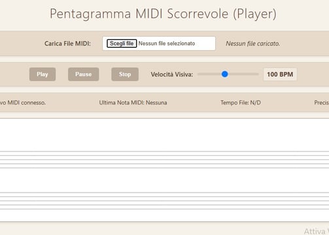329x235 pixels.
Task: Click the 'Velocità Visiva:' label
Action: tap(172, 74)
